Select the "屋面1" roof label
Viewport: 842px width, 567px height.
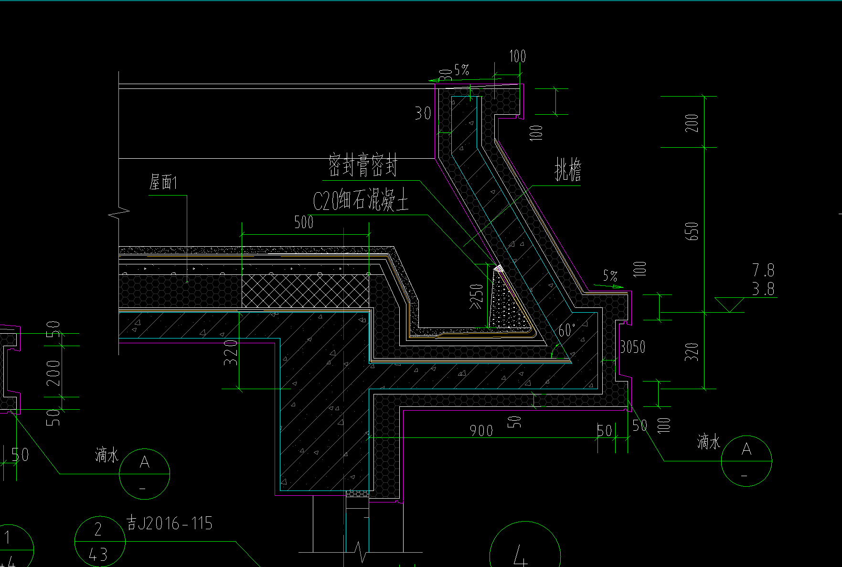click(x=163, y=183)
